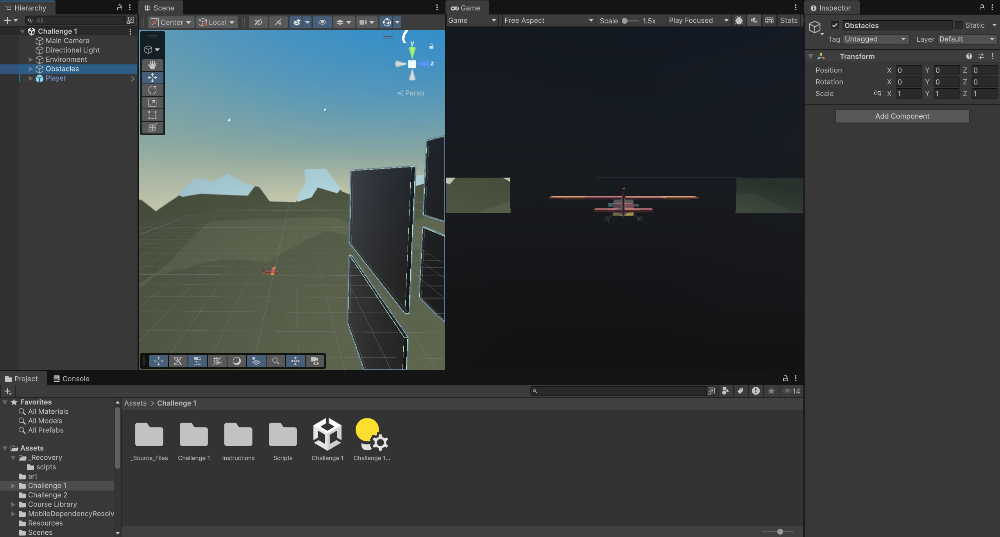Click the Position X input field
The image size is (1000, 537).
pyautogui.click(x=908, y=70)
